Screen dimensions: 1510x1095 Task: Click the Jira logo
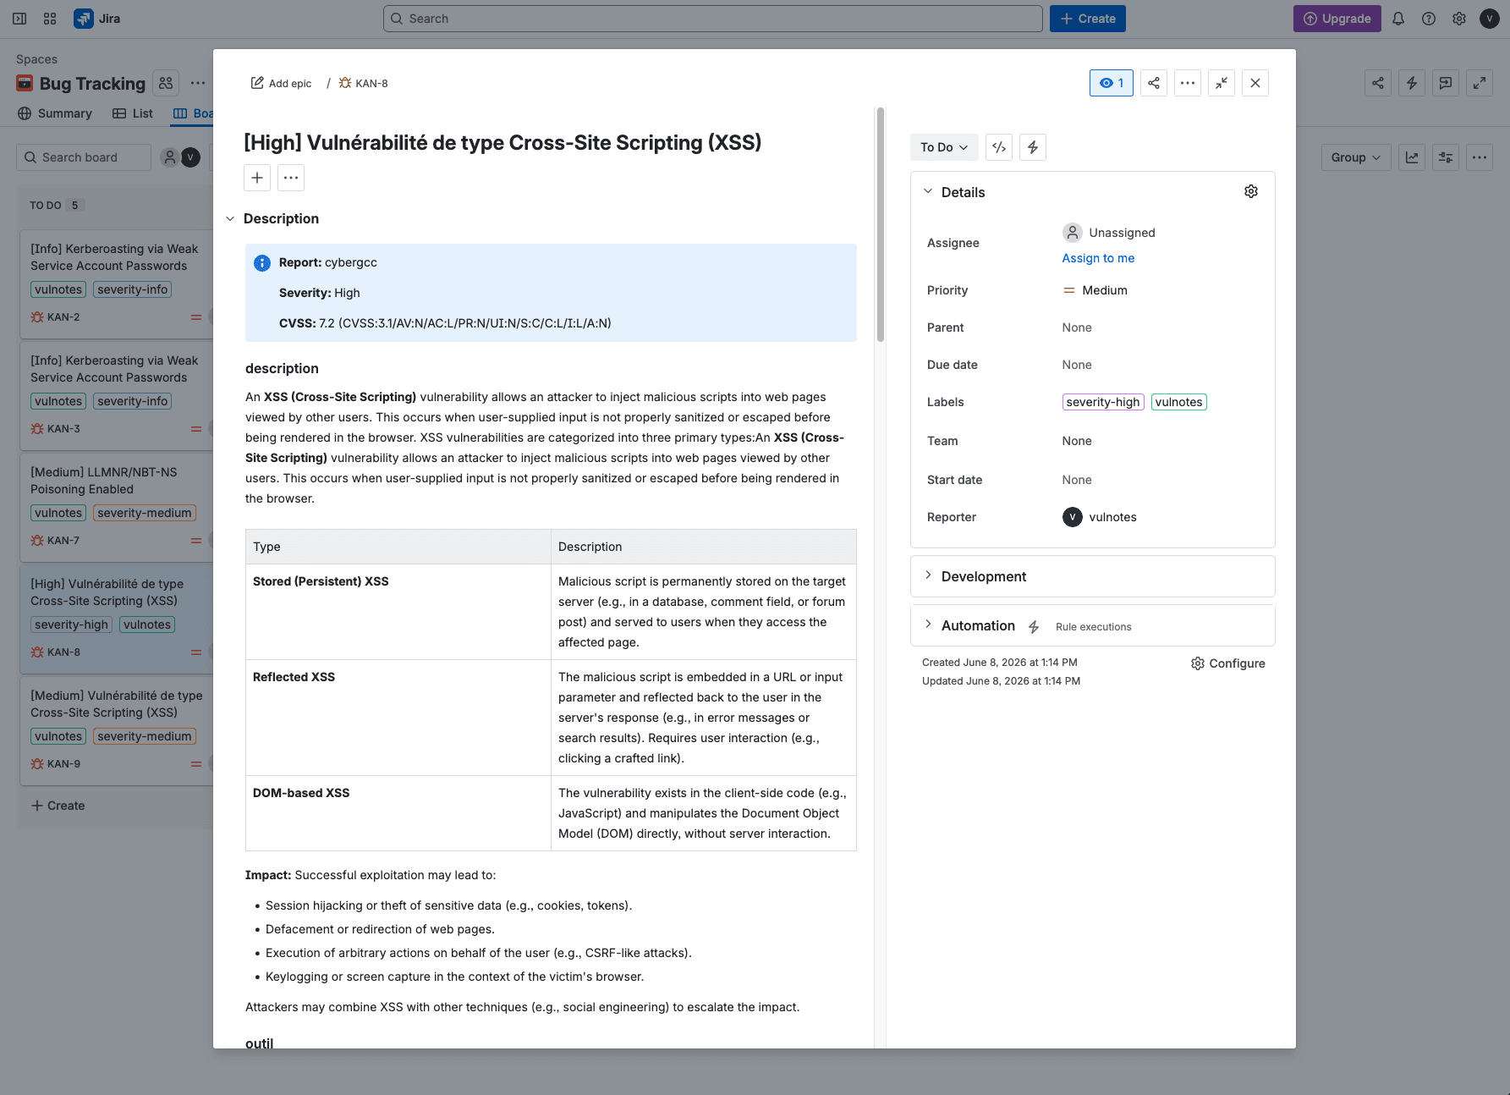[96, 19]
